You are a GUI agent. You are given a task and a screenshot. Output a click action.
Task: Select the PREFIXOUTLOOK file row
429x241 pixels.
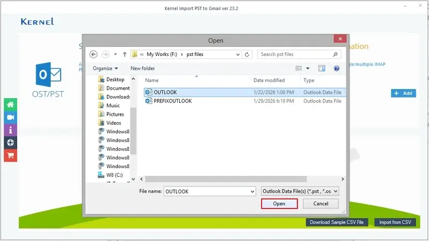tap(244, 101)
